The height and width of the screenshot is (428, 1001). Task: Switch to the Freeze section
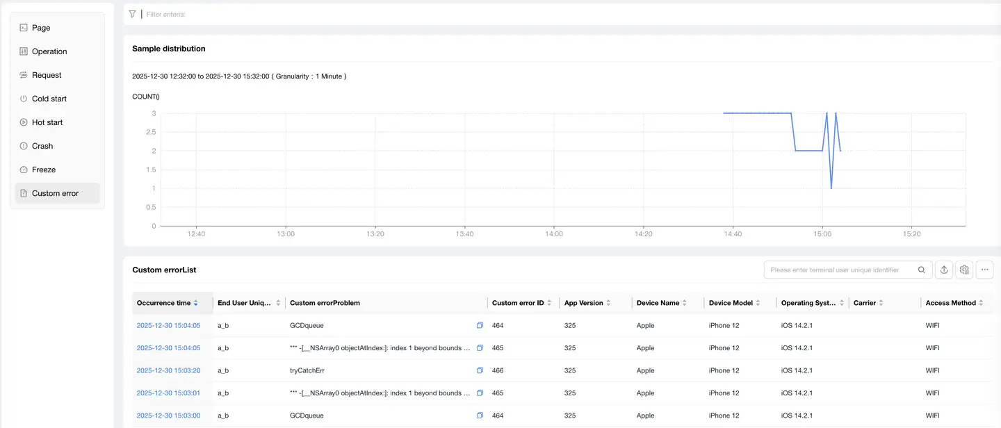44,170
